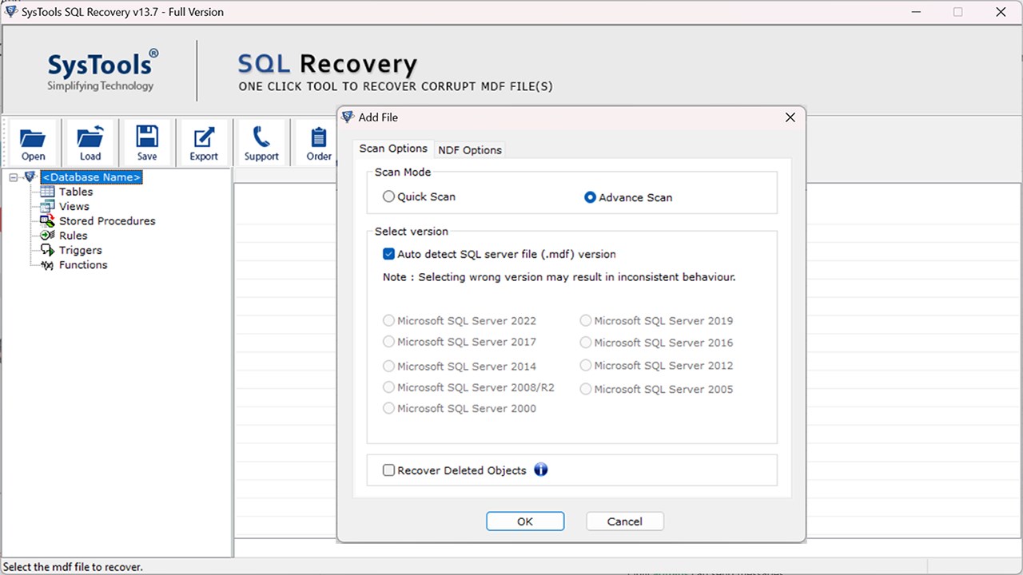Select the Tables tree item label
This screenshot has width=1023, height=575.
pyautogui.click(x=76, y=192)
